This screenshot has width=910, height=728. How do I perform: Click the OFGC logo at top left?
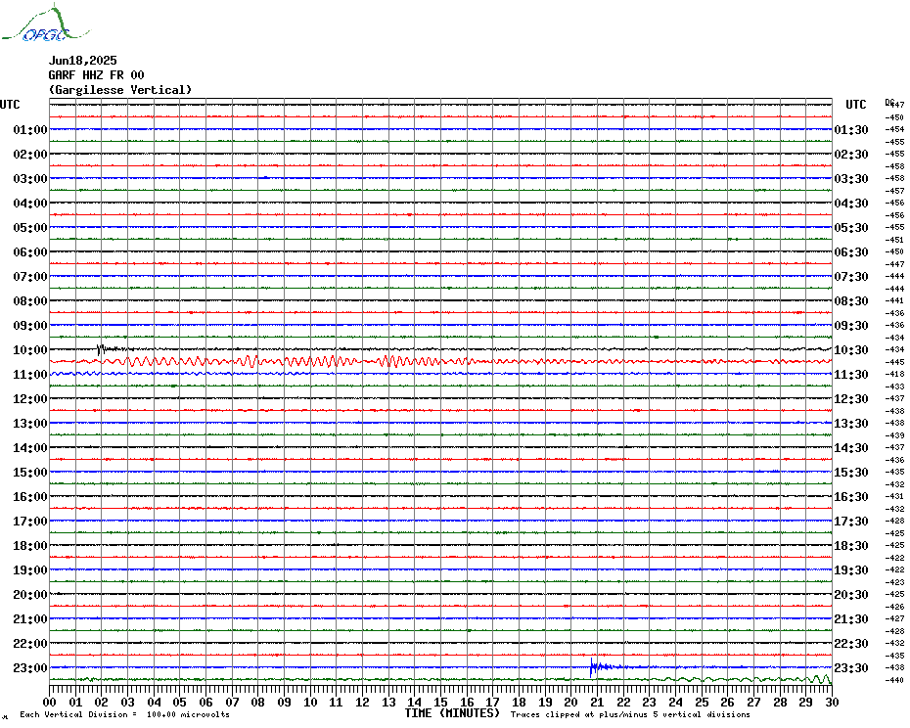pyautogui.click(x=45, y=23)
